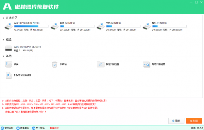Select the label Win 10 Pro x64 (C: NTFS)

27,23
